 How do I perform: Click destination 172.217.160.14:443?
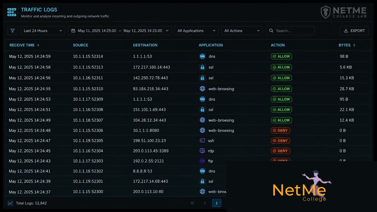click(x=151, y=67)
